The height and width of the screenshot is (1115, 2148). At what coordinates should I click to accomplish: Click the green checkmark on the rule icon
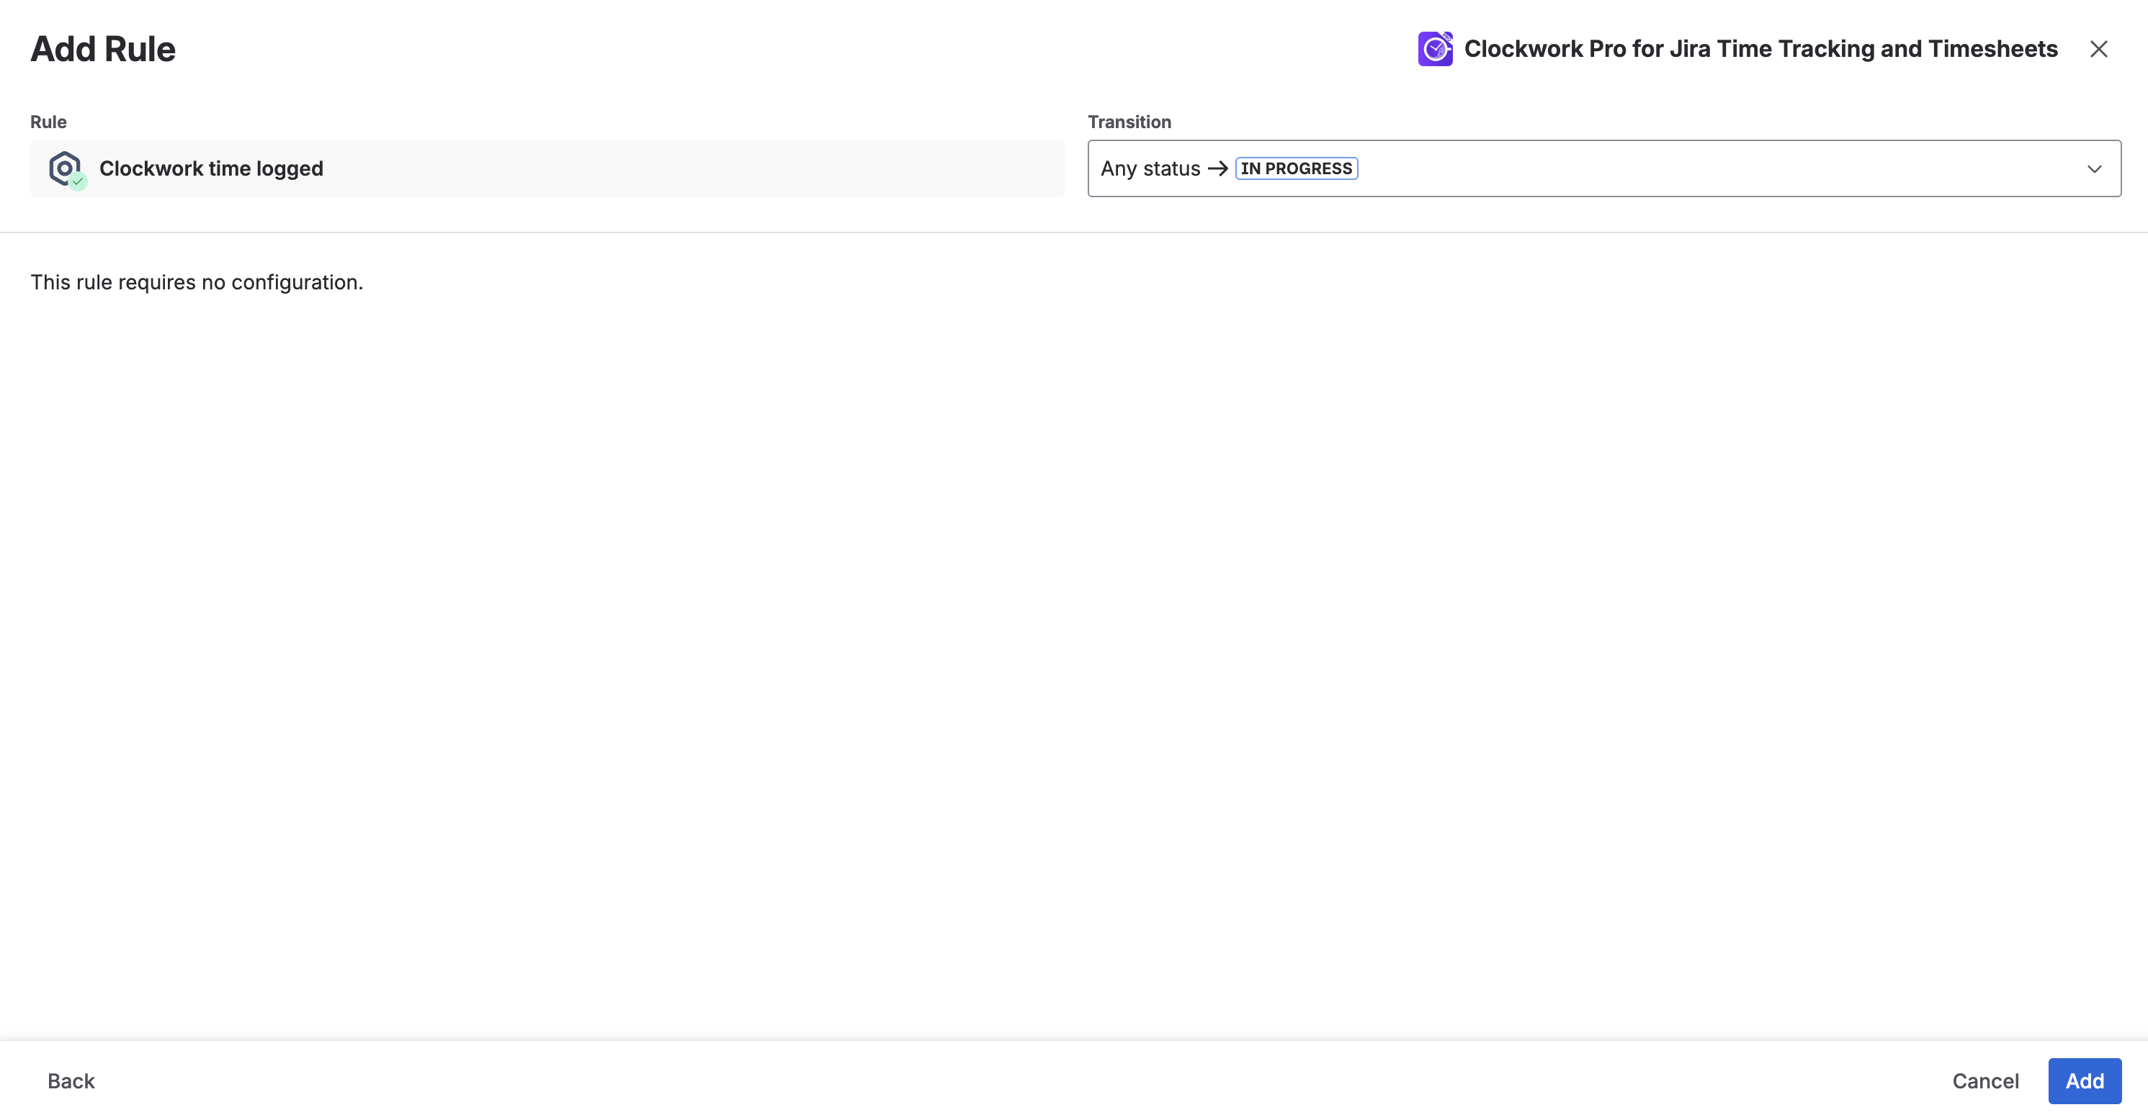78,181
